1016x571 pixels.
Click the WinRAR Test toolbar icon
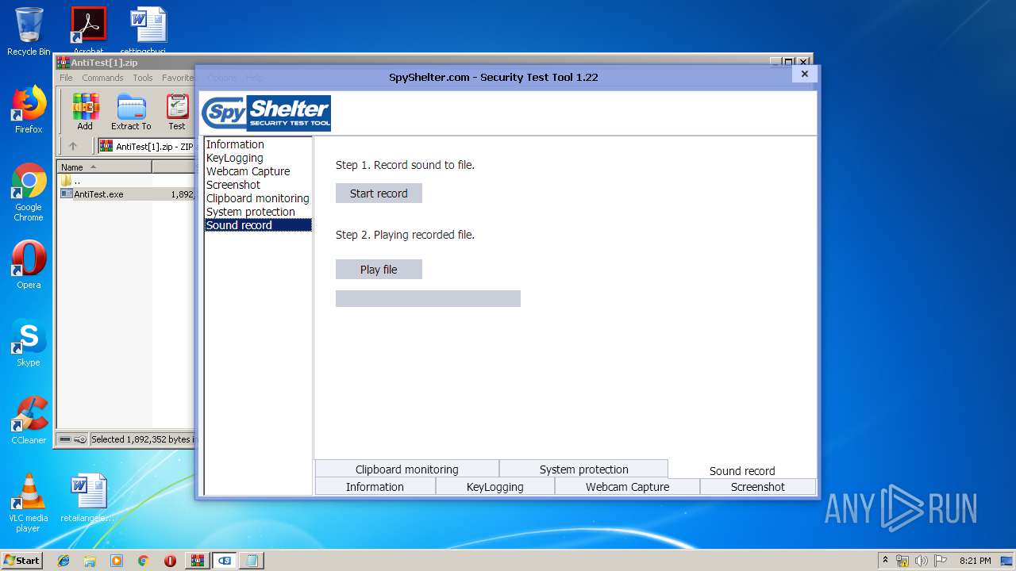(x=177, y=112)
